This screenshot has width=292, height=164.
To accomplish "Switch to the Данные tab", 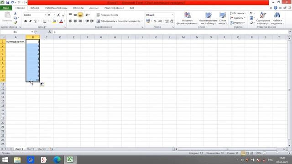I will [94, 8].
